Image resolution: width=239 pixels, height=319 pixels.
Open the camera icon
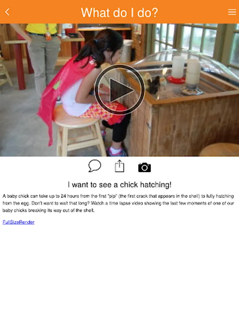point(144,167)
